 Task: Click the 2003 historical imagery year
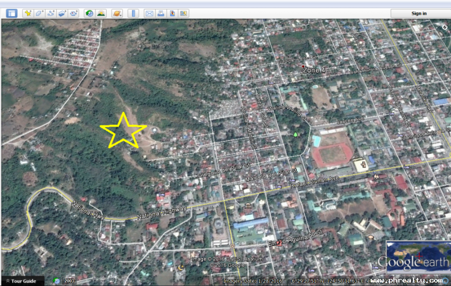tap(69, 281)
